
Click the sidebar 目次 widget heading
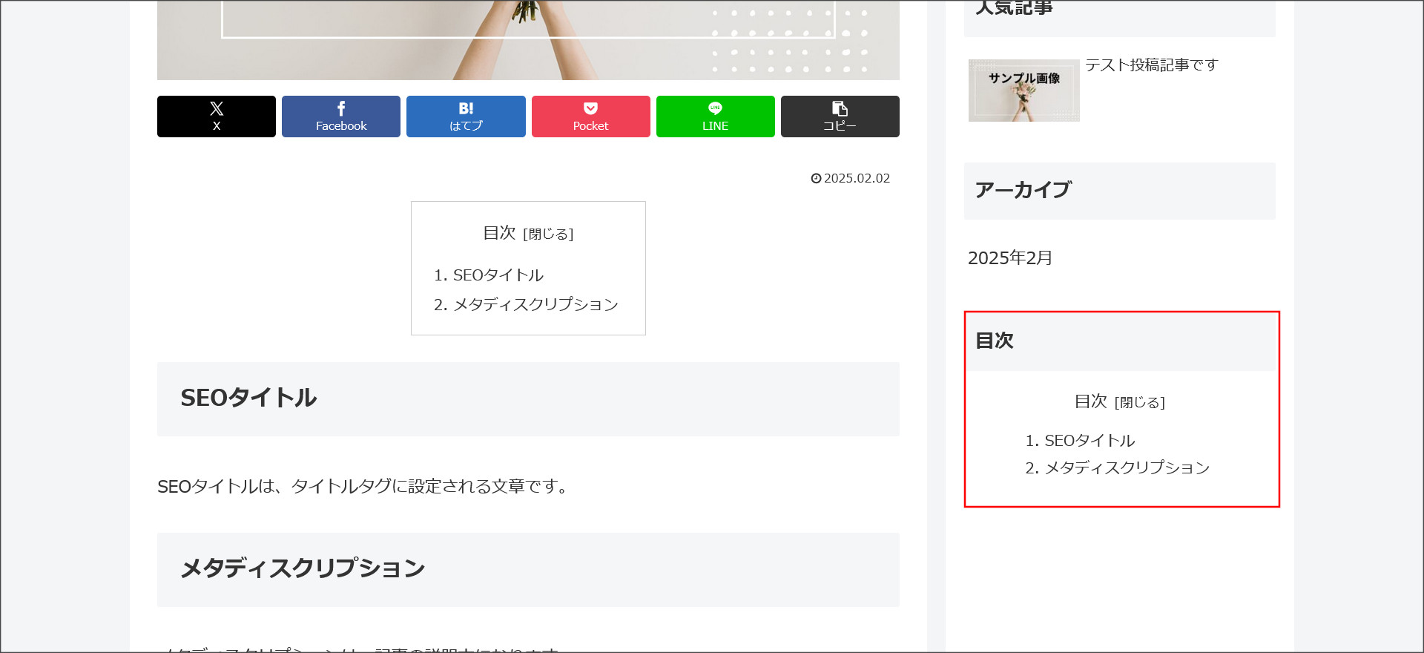[x=1120, y=341]
